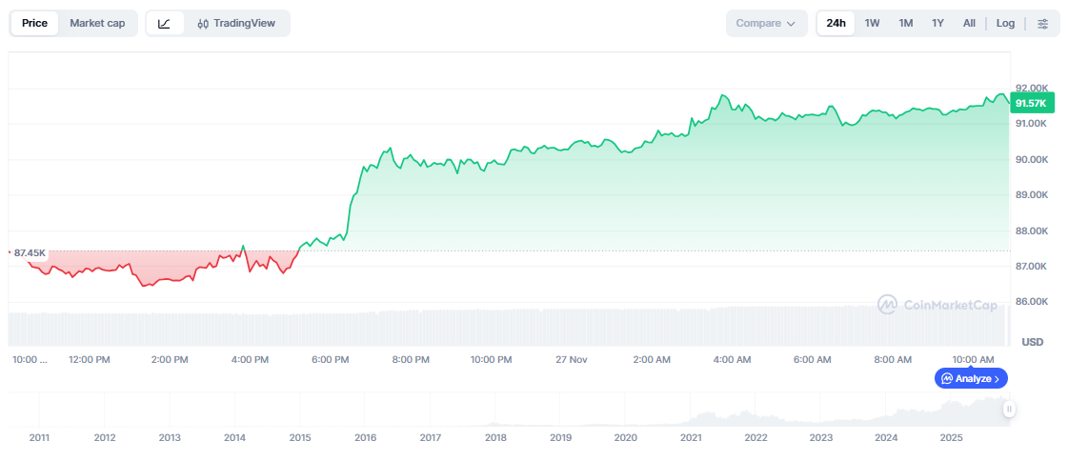Screen dimensions: 1068x461
Task: Click year 2012 in range navigator
Action: 104,438
